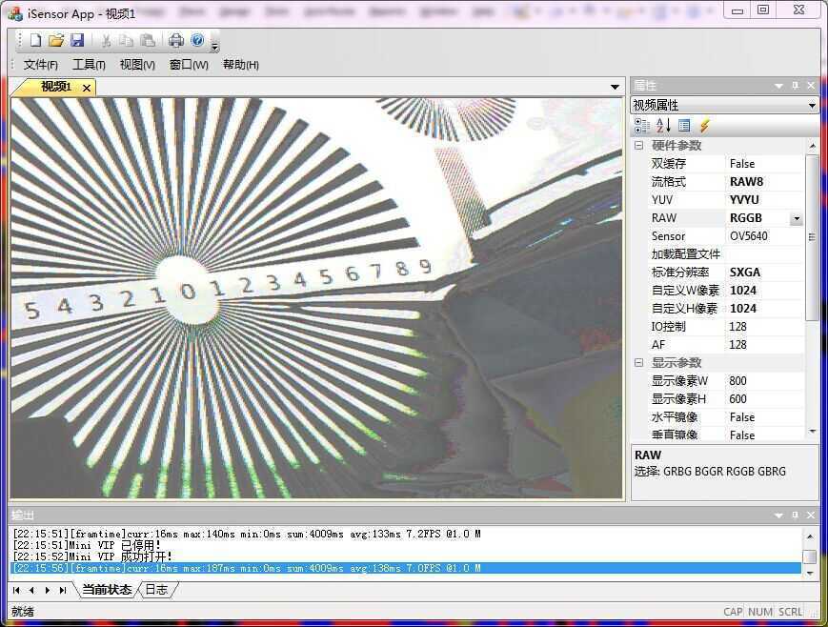The height and width of the screenshot is (627, 828).
Task: Switch to the 当前状态 output tab
Action: [108, 590]
